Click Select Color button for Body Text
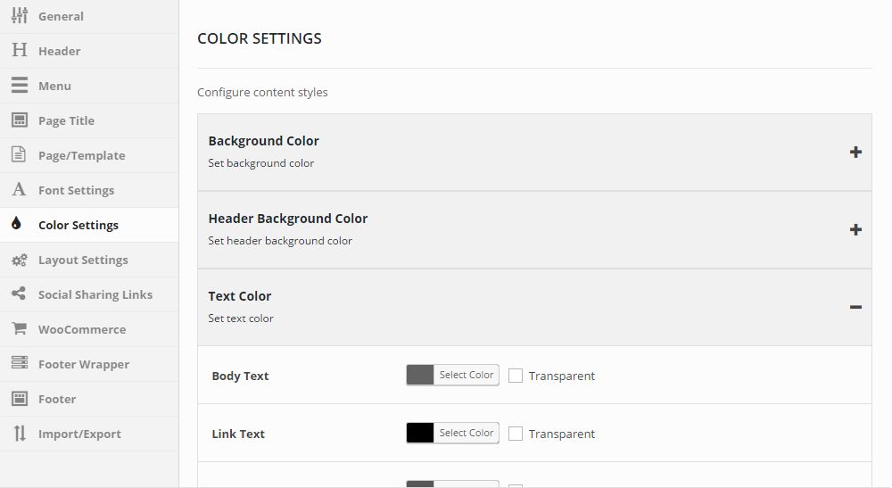This screenshot has width=892, height=488. (x=466, y=375)
